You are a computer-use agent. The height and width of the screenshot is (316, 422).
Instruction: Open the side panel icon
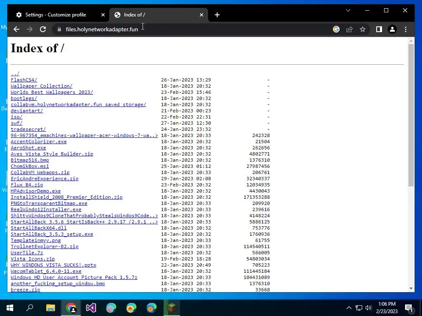coord(379,29)
